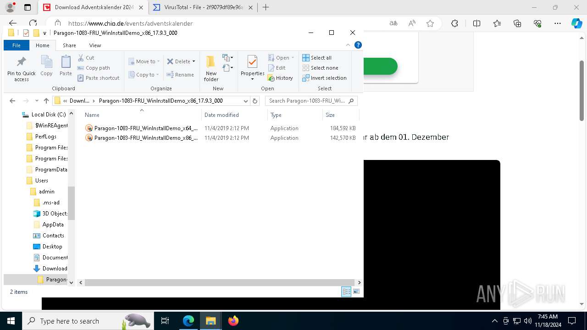Open Move to dropdown

(x=144, y=61)
